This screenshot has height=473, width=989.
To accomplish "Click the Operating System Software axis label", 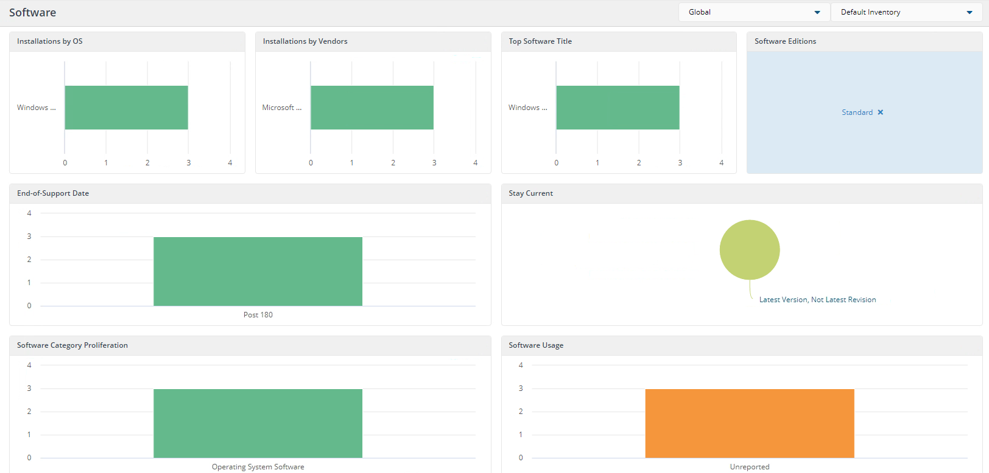I will [x=258, y=467].
